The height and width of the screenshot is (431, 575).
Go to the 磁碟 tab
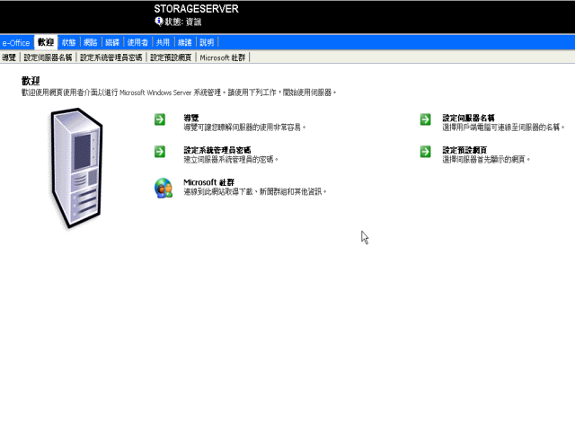point(112,42)
